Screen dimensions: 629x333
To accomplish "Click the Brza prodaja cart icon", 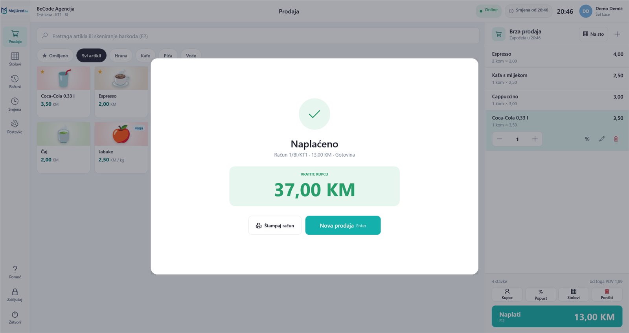I will (499, 34).
